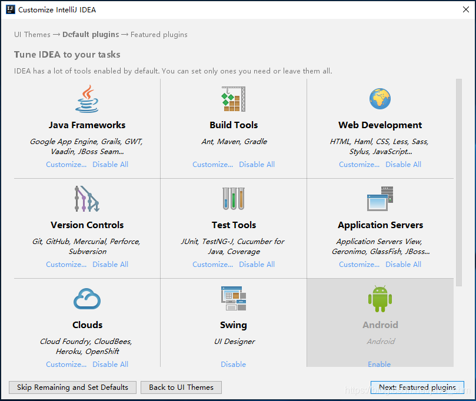Click the Java Frameworks coffee cup icon
Image resolution: width=476 pixels, height=401 pixels.
(87, 99)
